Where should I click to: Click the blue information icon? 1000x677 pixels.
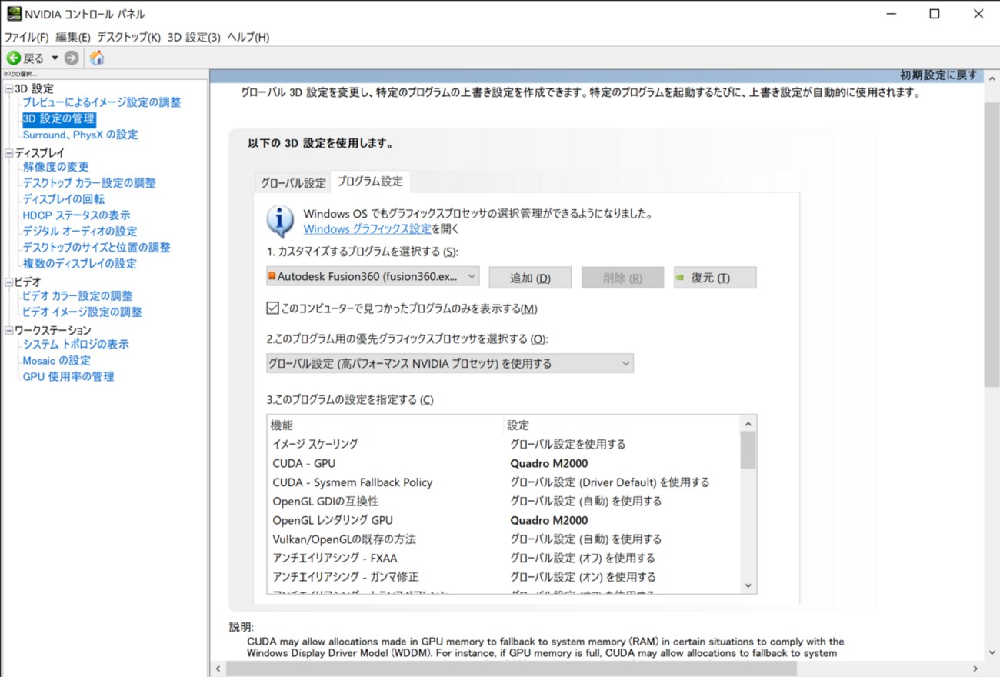pyautogui.click(x=280, y=220)
